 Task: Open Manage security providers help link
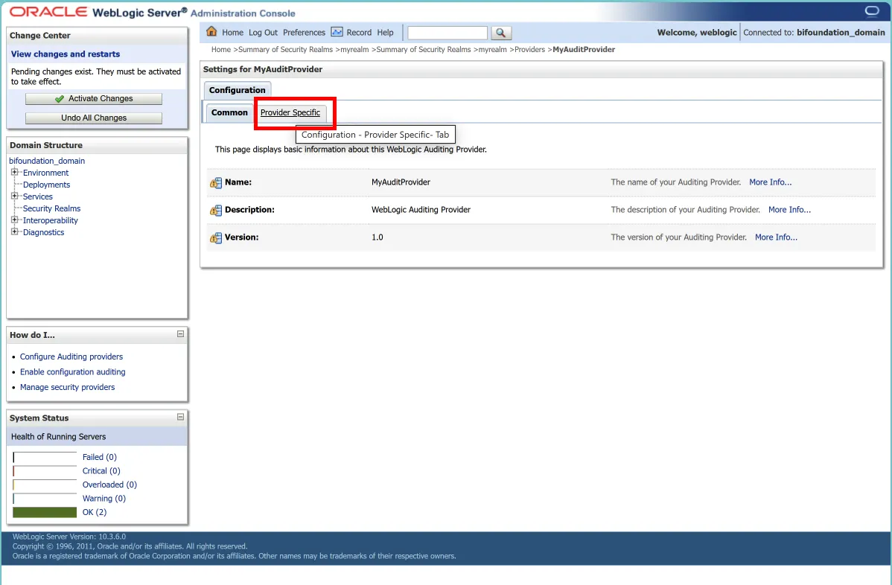pyautogui.click(x=67, y=387)
